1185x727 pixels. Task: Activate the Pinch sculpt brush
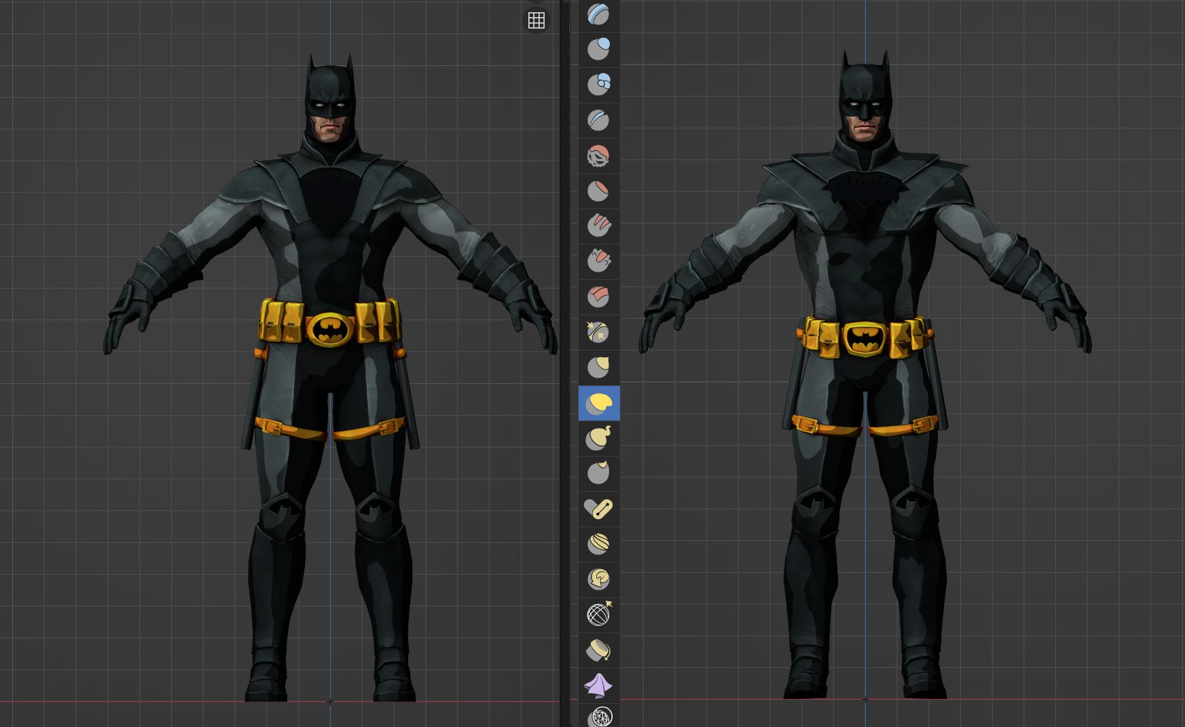click(598, 332)
